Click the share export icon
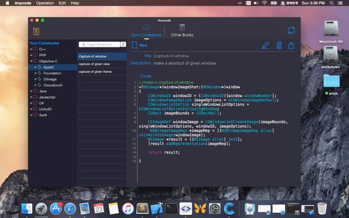This screenshot has width=349, height=218. (291, 45)
